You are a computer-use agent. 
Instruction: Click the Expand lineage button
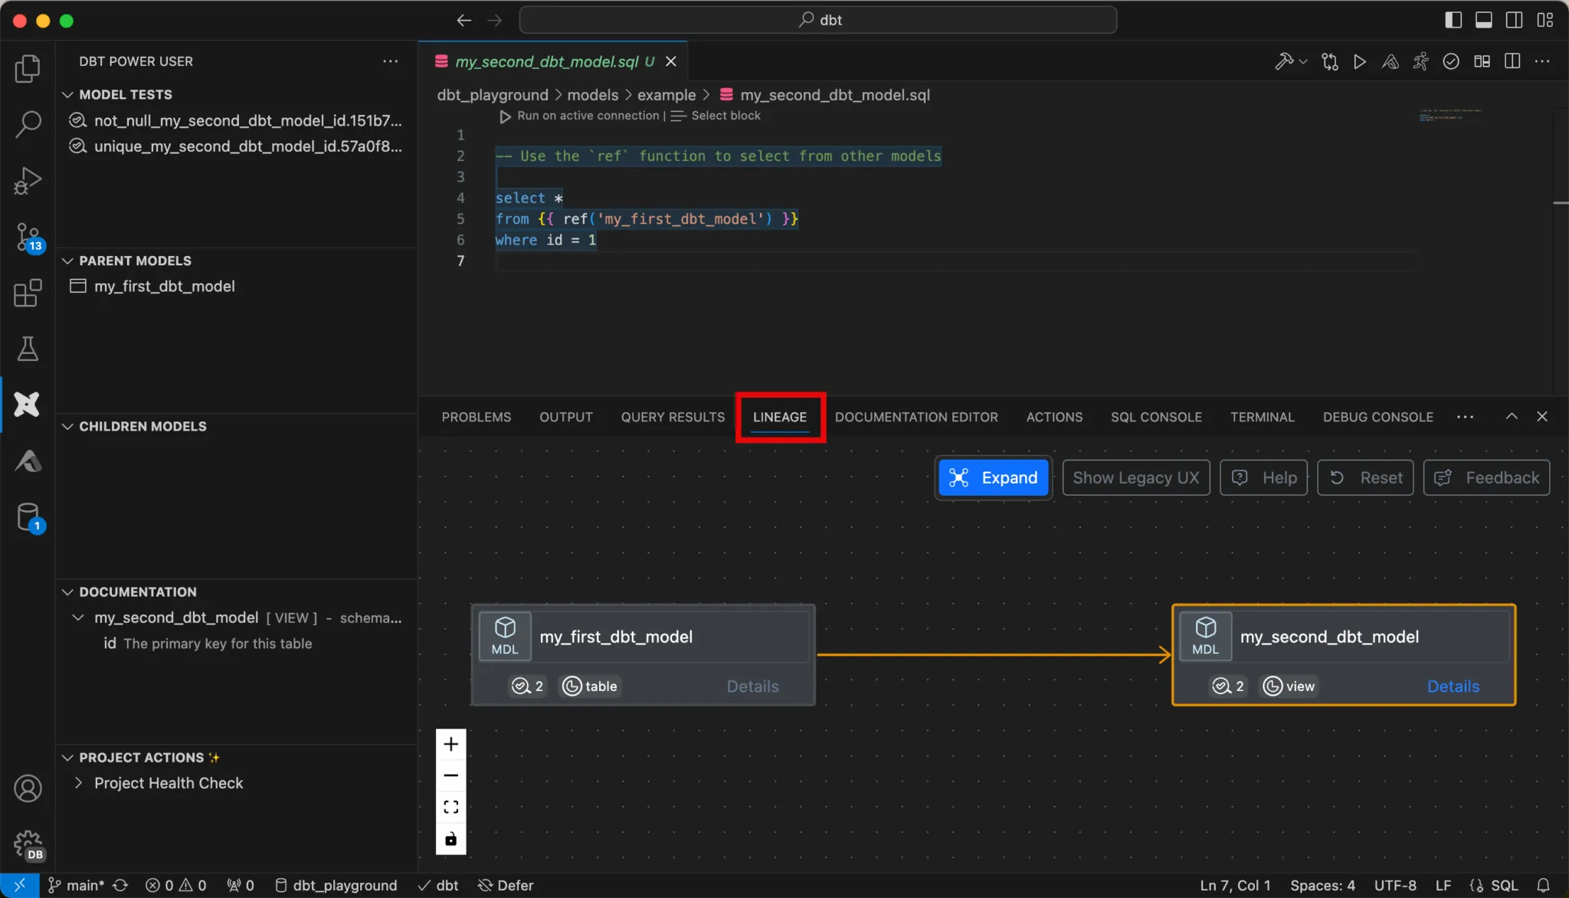[x=993, y=477]
